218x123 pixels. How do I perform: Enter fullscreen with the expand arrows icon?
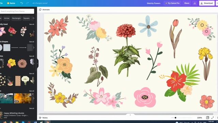213,118
